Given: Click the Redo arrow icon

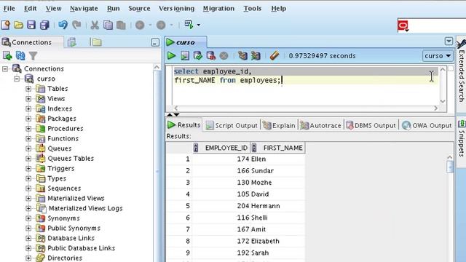Looking at the screenshot, I should (76, 25).
